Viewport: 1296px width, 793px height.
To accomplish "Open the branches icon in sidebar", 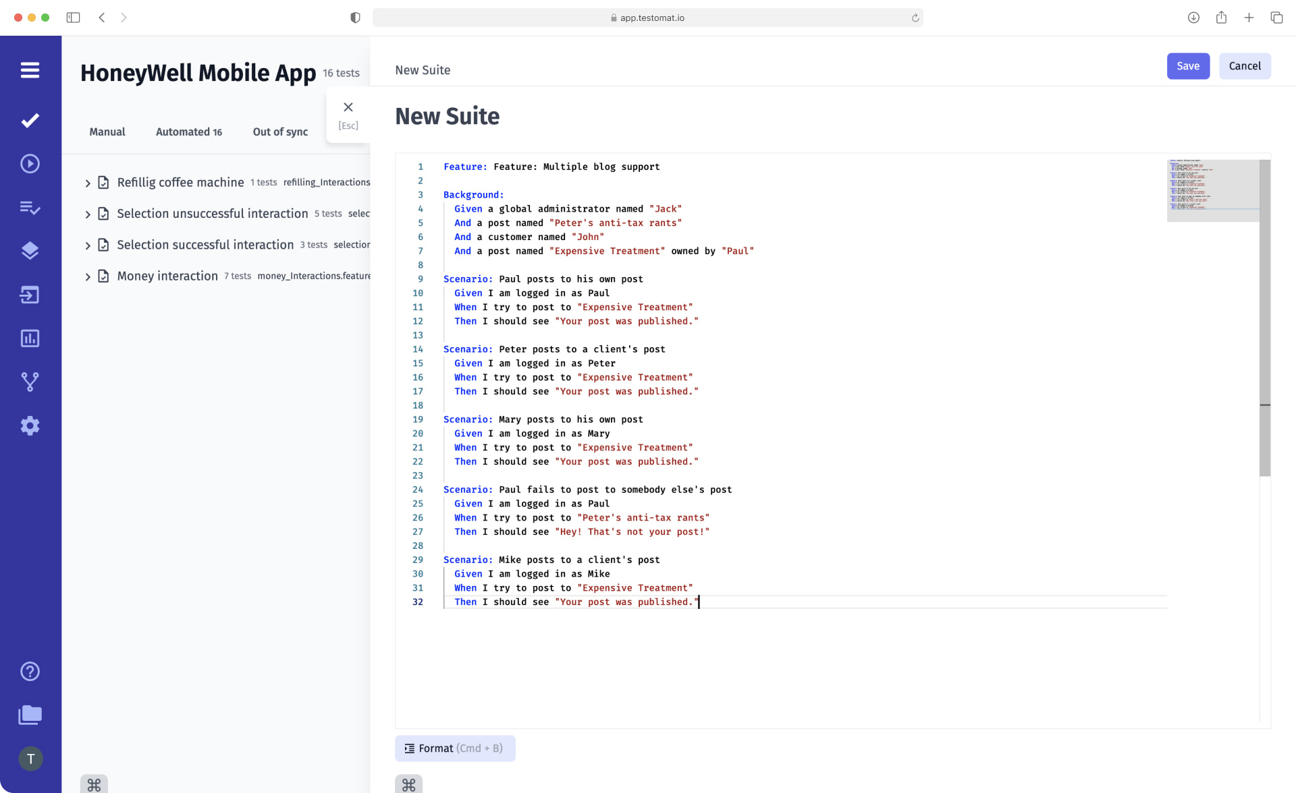I will click(30, 382).
